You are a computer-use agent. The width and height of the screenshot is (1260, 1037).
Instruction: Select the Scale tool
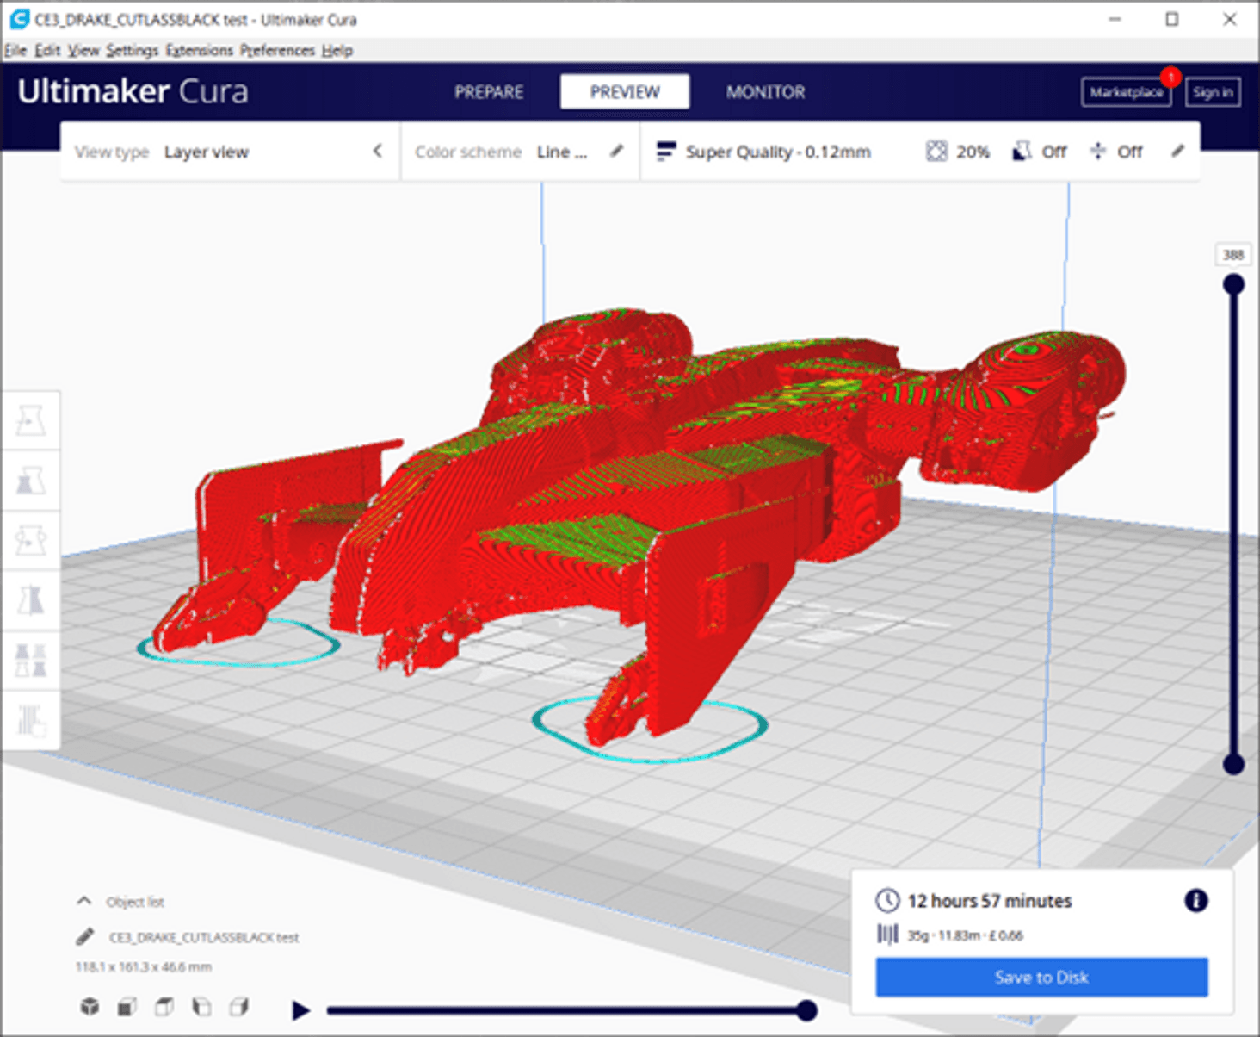coord(32,480)
